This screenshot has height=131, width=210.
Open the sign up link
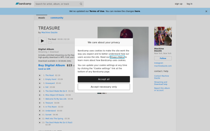coord(178,4)
